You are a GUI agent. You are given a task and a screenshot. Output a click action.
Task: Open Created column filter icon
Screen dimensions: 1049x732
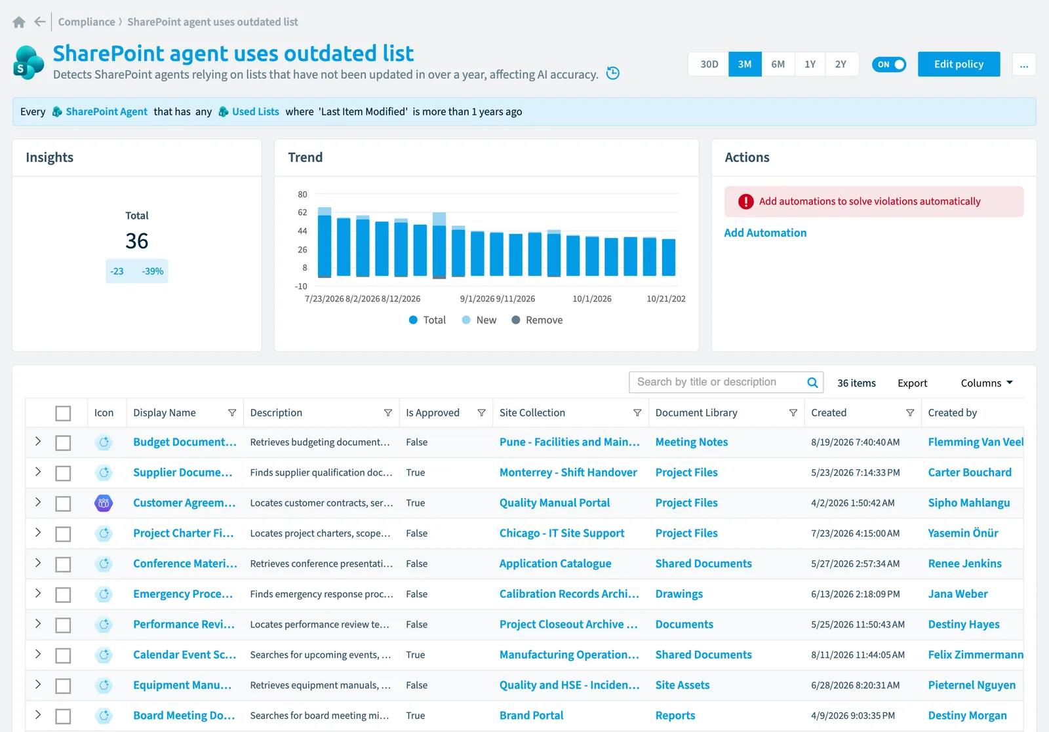pyautogui.click(x=910, y=413)
